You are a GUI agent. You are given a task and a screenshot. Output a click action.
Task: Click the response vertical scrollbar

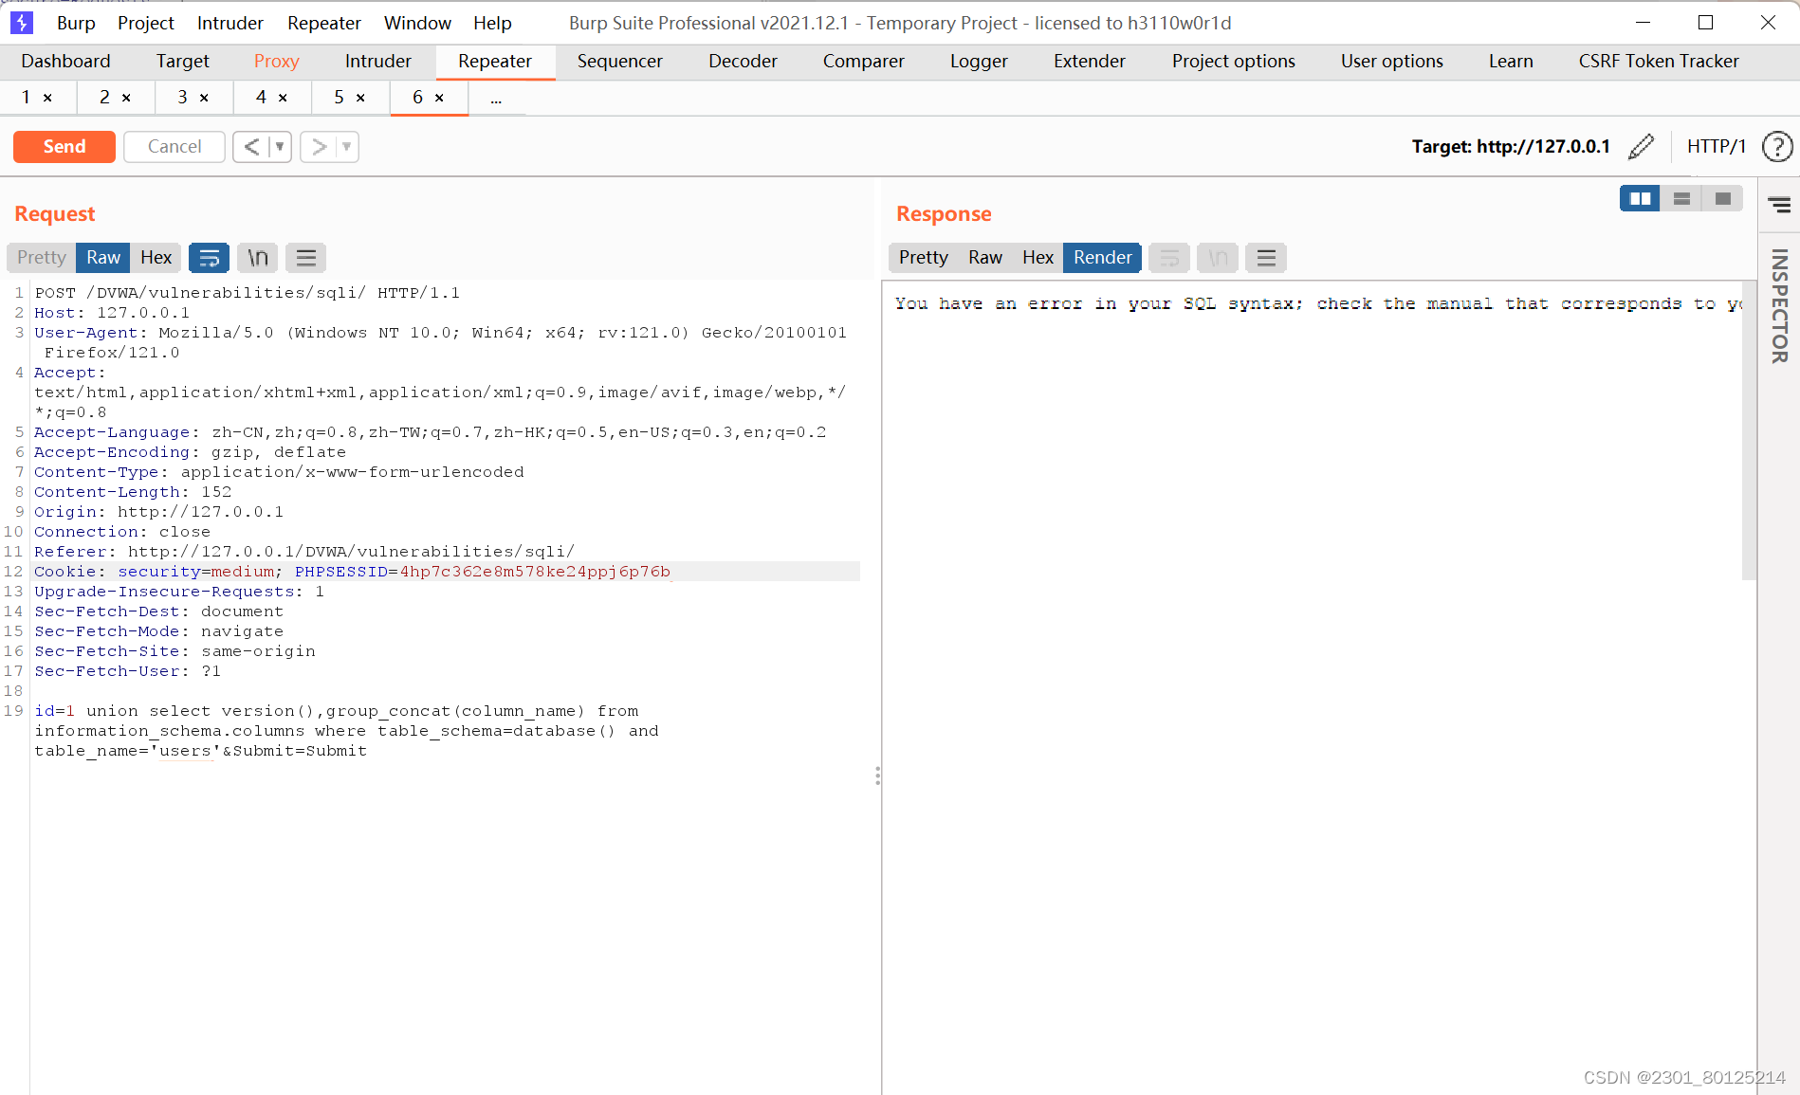coord(1749,430)
